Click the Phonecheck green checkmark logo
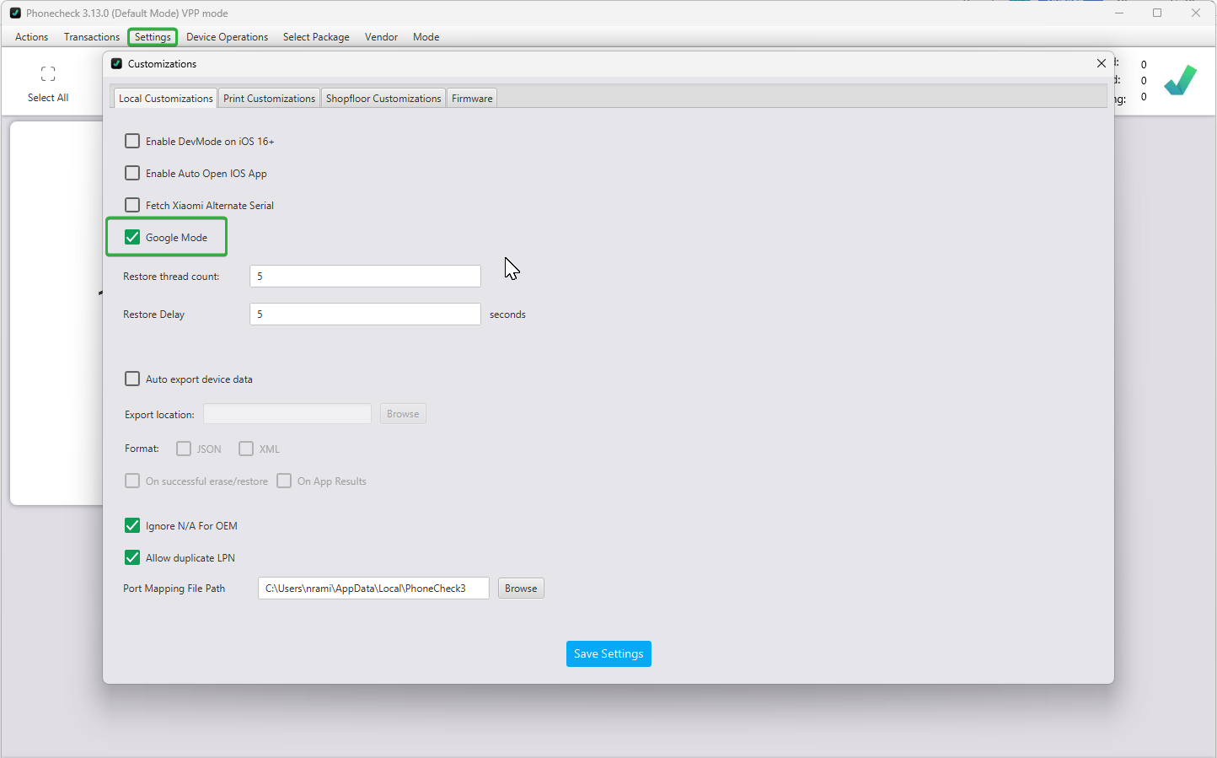 [x=1180, y=81]
